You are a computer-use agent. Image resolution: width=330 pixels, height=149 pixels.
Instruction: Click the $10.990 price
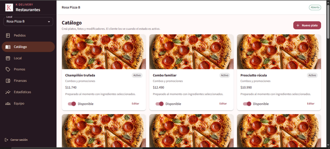coord(246,88)
